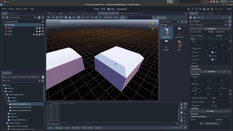
Task: Select the viewport Select Mode arrow tool
Action: click(48, 17)
